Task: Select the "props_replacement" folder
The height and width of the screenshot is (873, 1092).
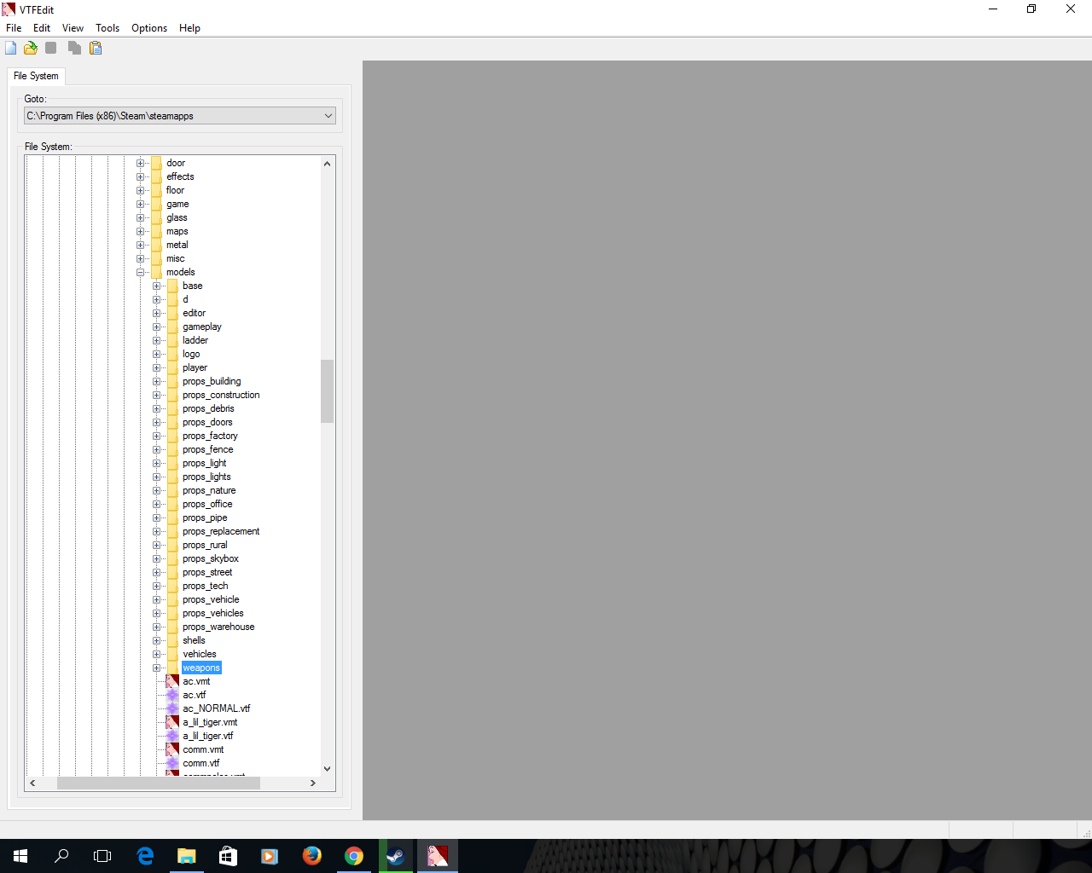Action: point(221,531)
